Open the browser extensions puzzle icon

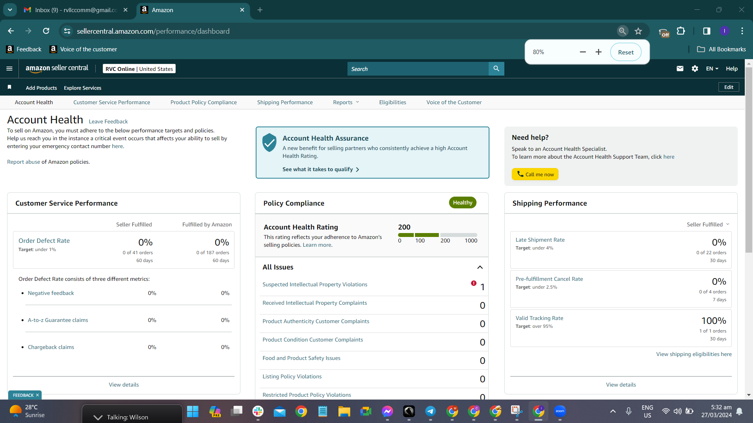[x=681, y=31]
